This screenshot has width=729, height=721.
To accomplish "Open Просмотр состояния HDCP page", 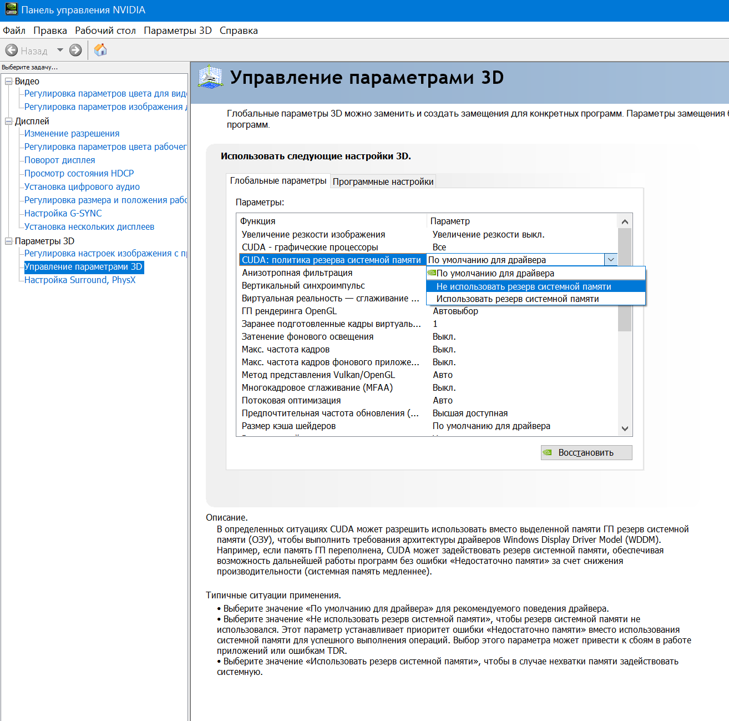I will coord(79,174).
